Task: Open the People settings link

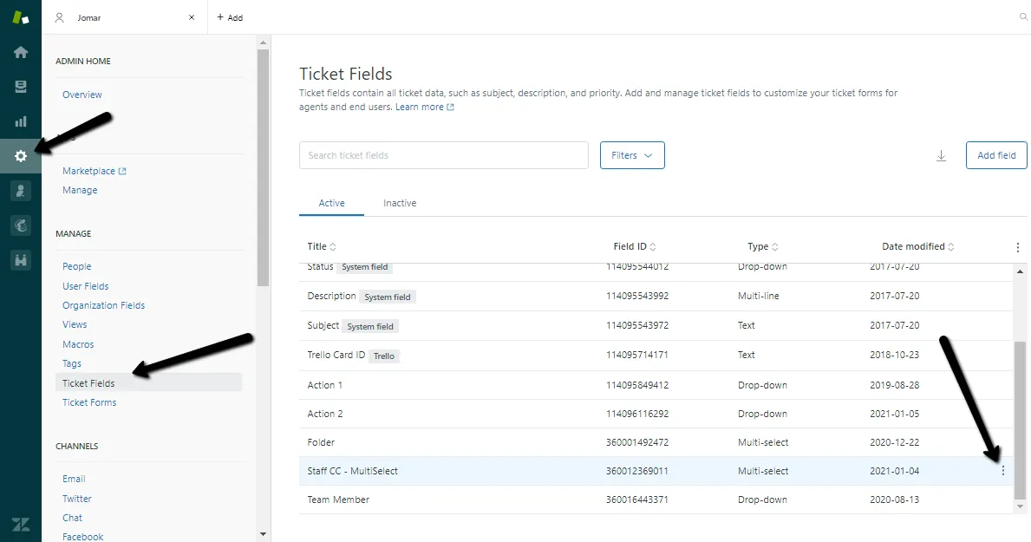Action: click(x=77, y=266)
